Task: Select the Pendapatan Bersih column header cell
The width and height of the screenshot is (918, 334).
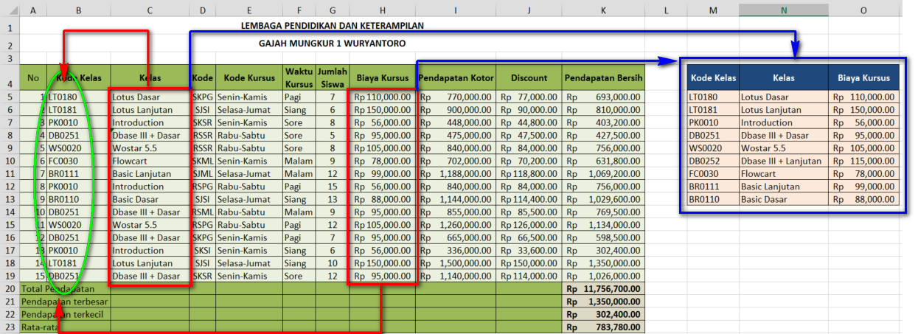Action: click(603, 77)
